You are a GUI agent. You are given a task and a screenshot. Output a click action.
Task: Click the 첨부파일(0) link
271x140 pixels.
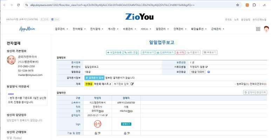tap(243, 84)
